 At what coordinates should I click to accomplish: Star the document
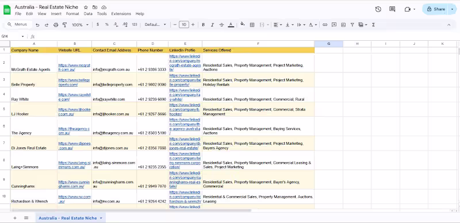point(86,7)
